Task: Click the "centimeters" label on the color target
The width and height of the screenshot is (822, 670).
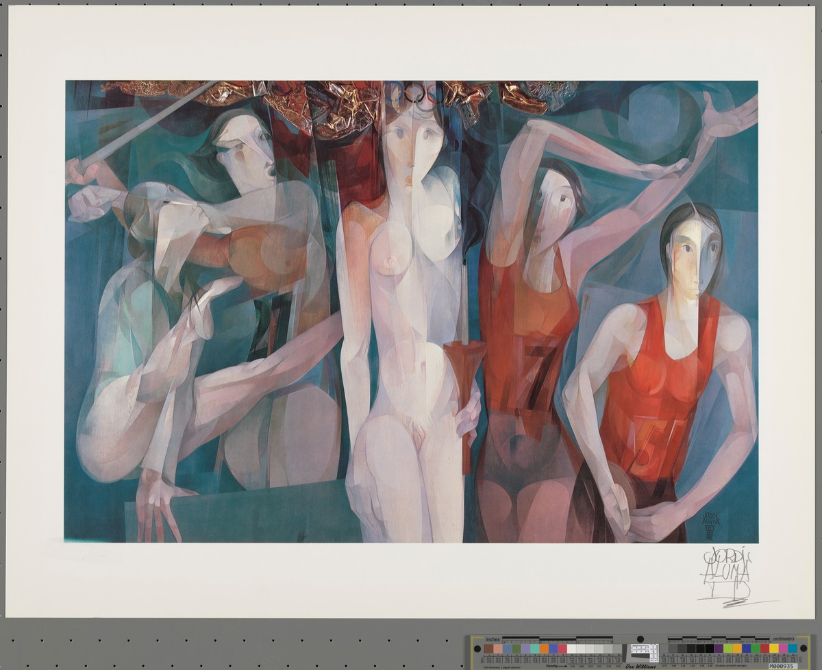Action: tap(783, 638)
